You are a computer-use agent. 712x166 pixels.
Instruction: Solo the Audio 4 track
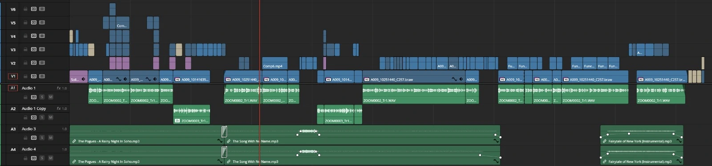[x=42, y=158]
